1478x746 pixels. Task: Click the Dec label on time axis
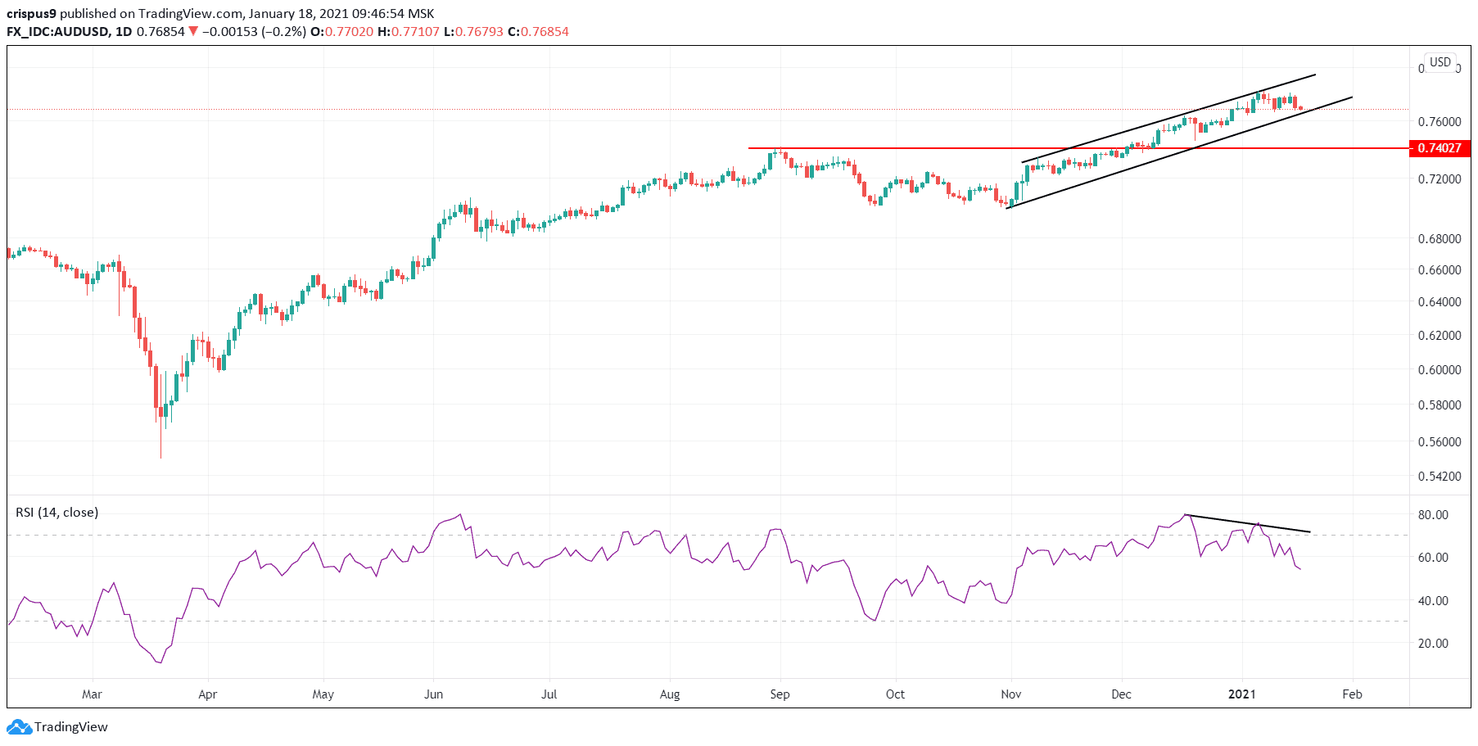pos(1122,694)
